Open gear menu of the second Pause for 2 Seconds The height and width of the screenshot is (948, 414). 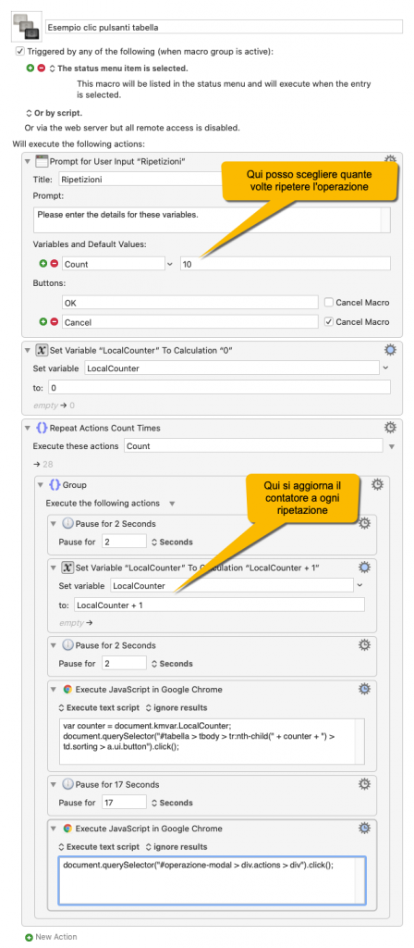tap(364, 644)
